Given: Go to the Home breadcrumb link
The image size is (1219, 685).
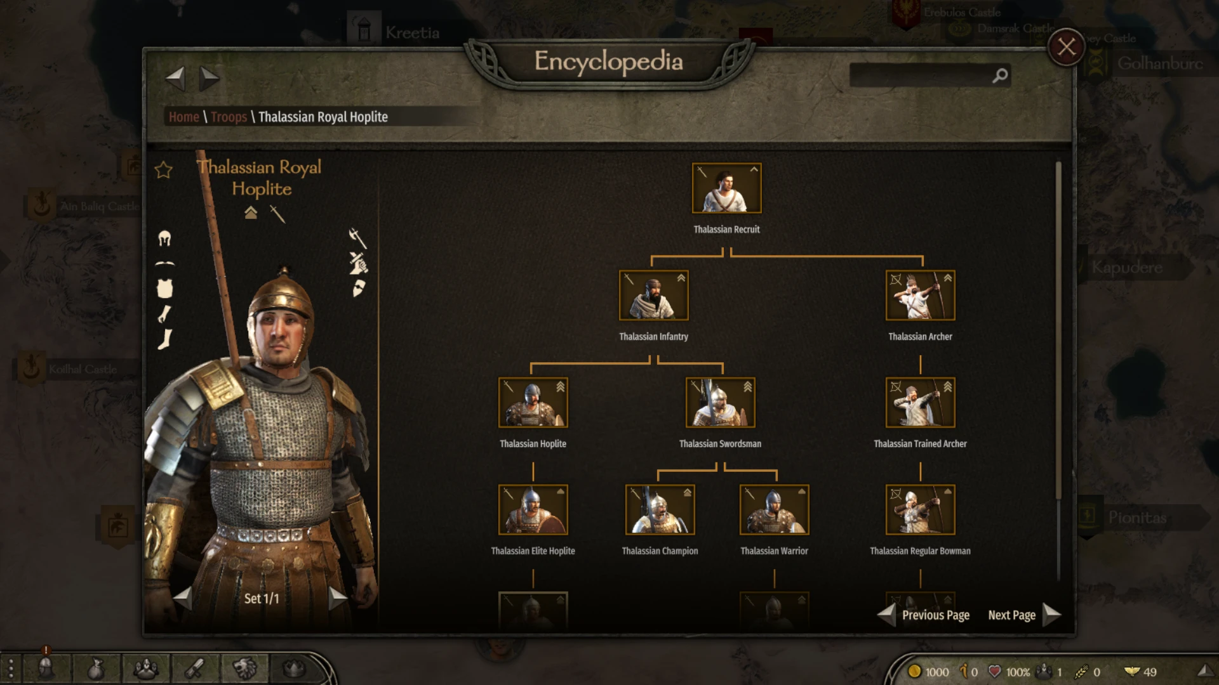Looking at the screenshot, I should (x=184, y=117).
